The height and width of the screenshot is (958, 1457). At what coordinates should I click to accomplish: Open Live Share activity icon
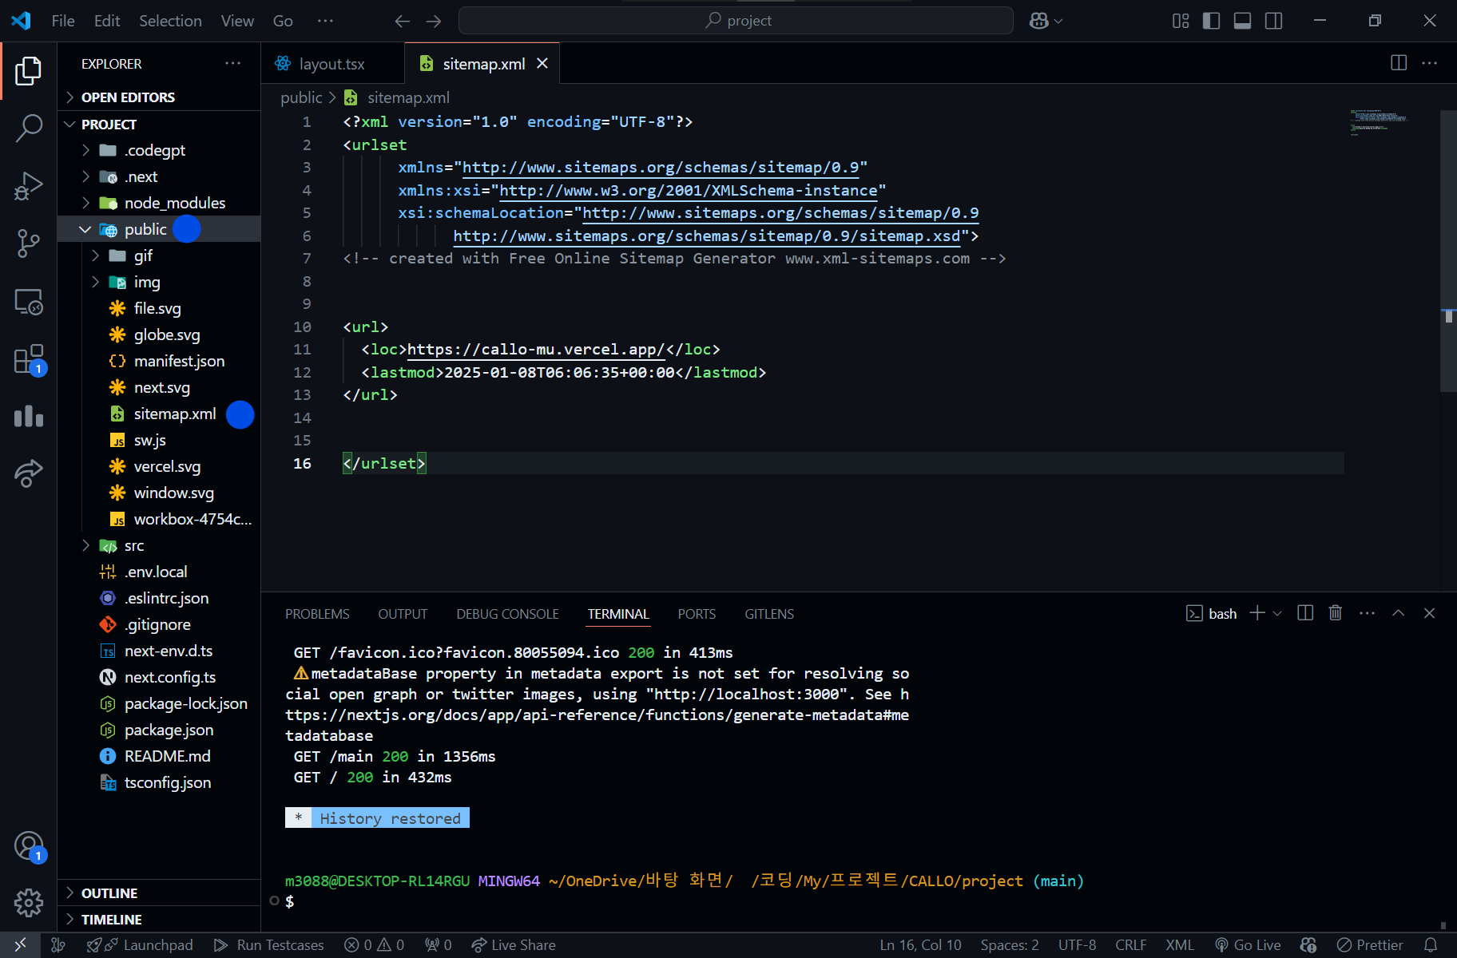coord(28,473)
